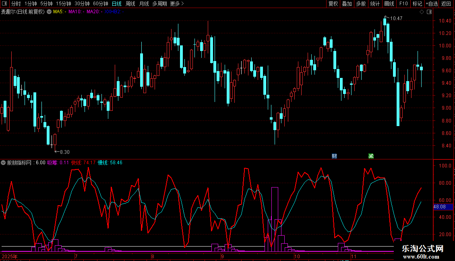
Task: Click the MA20 legend label
Action: (95, 12)
